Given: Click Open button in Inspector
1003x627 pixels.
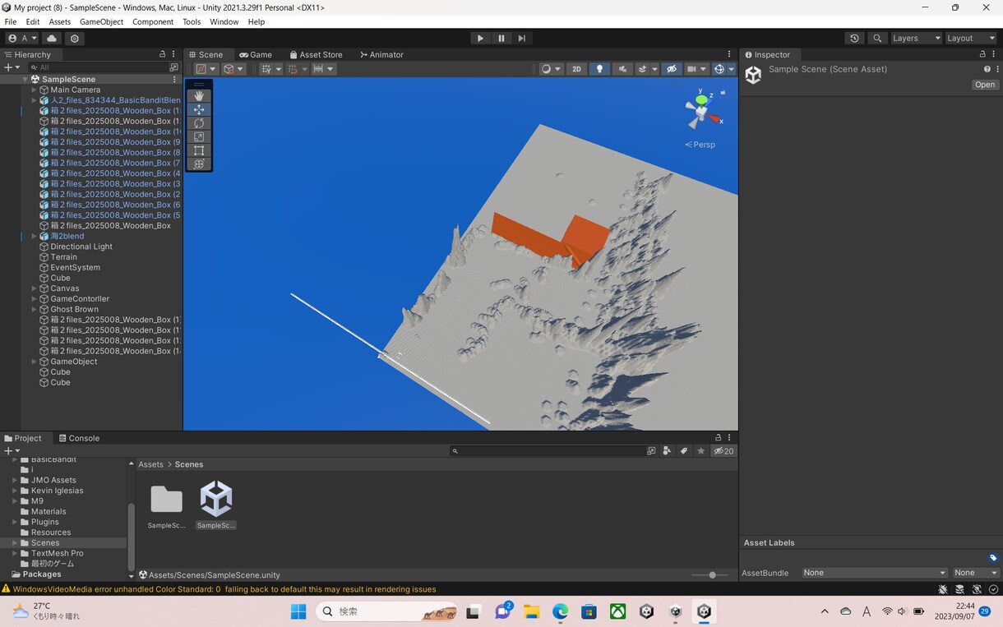Looking at the screenshot, I should [985, 85].
